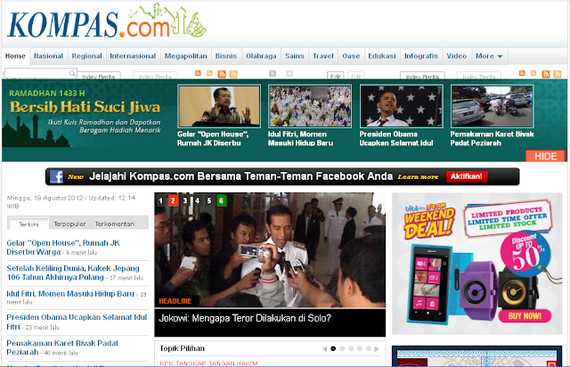570x367 pixels.
Task: Switch to headline slide 1
Action: (160, 200)
